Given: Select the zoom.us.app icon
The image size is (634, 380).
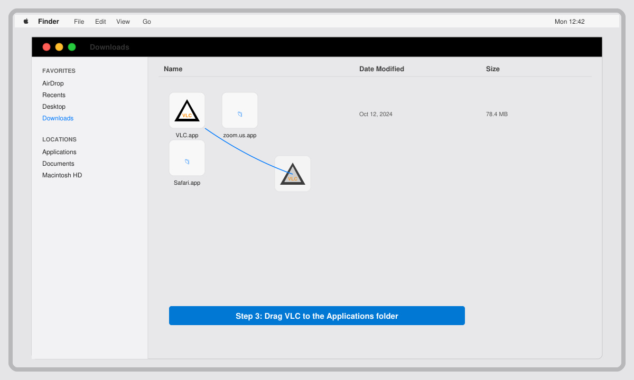Looking at the screenshot, I should pyautogui.click(x=240, y=110).
